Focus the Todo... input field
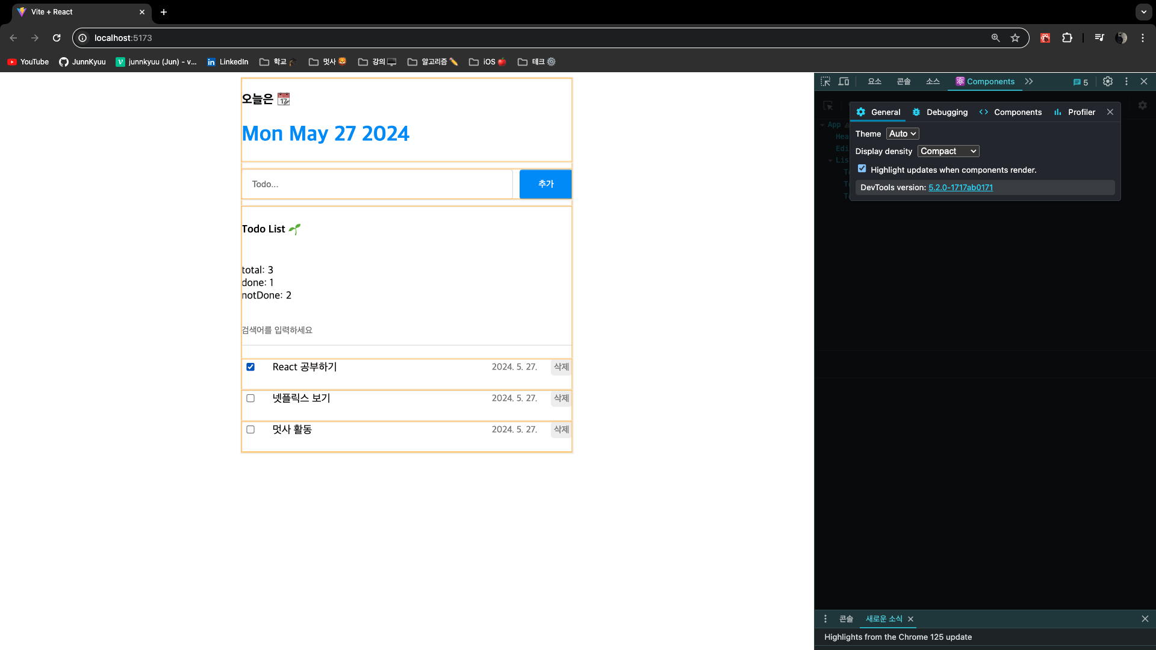Viewport: 1156px width, 650px height. (x=377, y=184)
